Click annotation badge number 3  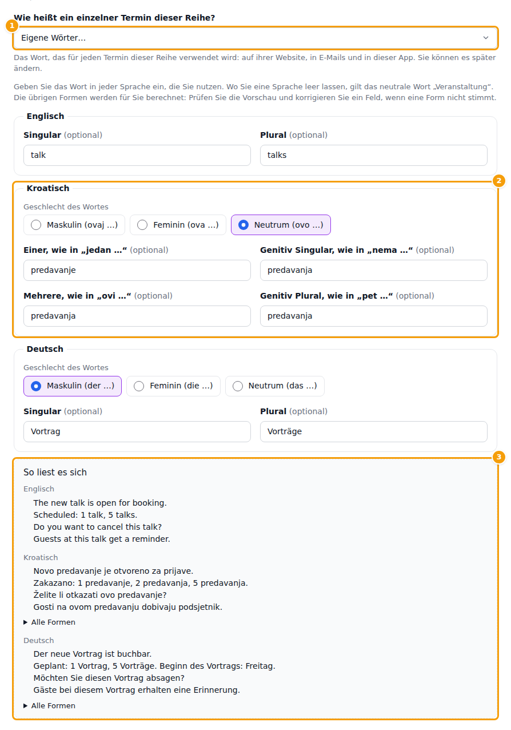(498, 457)
